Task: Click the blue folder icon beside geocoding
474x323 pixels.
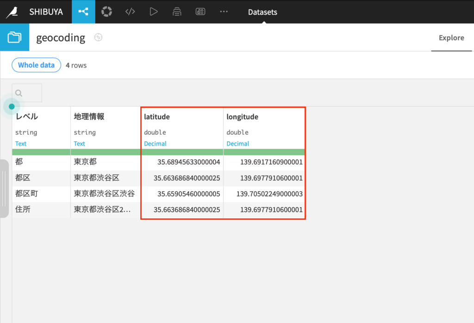Action: (14, 37)
